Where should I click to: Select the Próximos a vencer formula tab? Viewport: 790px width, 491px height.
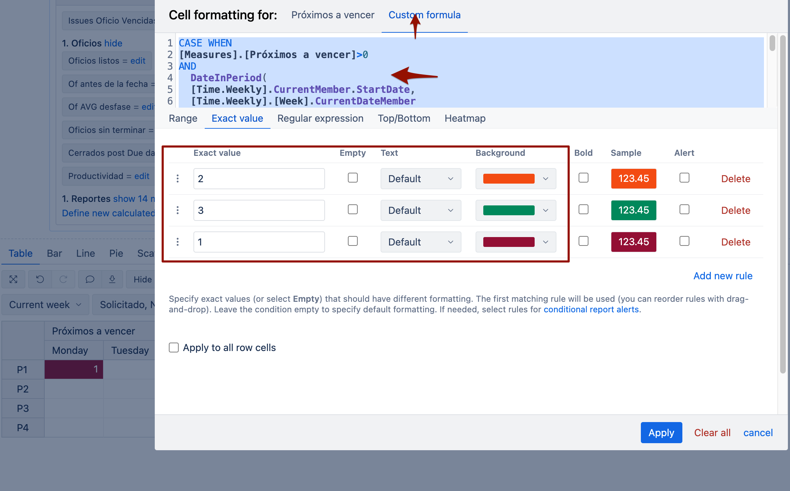click(x=333, y=15)
